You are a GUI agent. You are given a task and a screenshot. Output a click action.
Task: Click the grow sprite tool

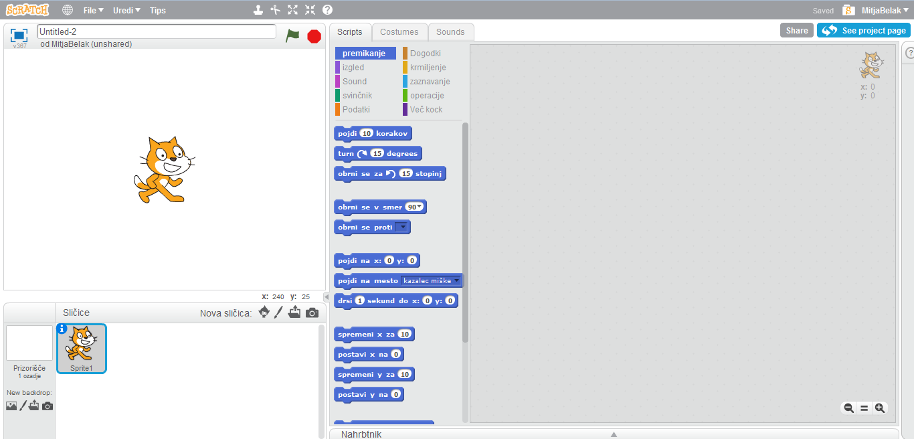(292, 10)
